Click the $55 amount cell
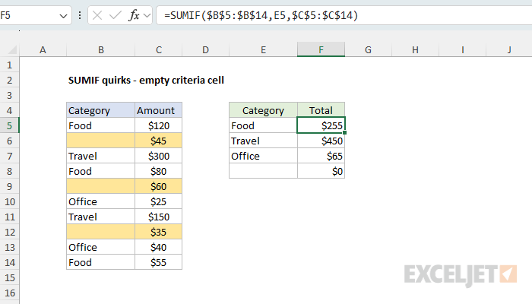Viewport: 532px width, 304px height. pos(158,262)
